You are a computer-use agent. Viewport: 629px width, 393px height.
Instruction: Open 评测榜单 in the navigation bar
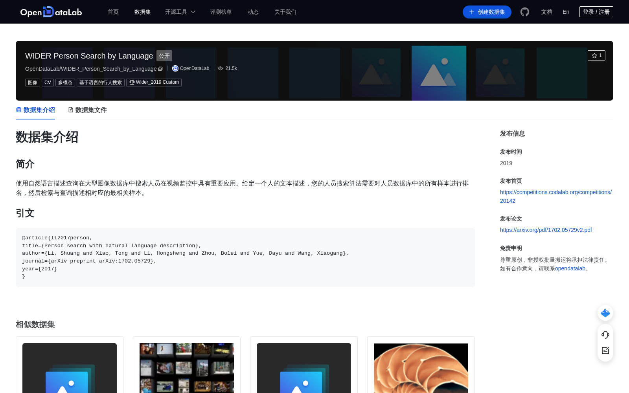221,12
